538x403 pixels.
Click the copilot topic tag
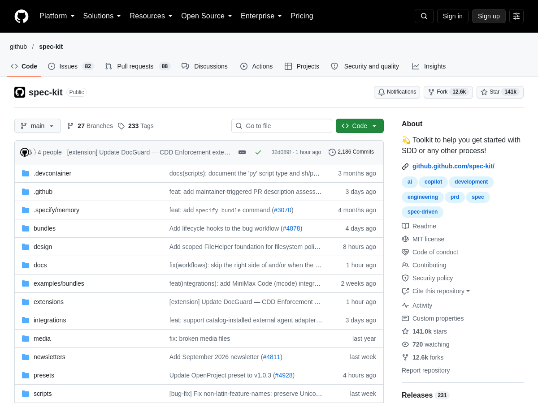[433, 182]
